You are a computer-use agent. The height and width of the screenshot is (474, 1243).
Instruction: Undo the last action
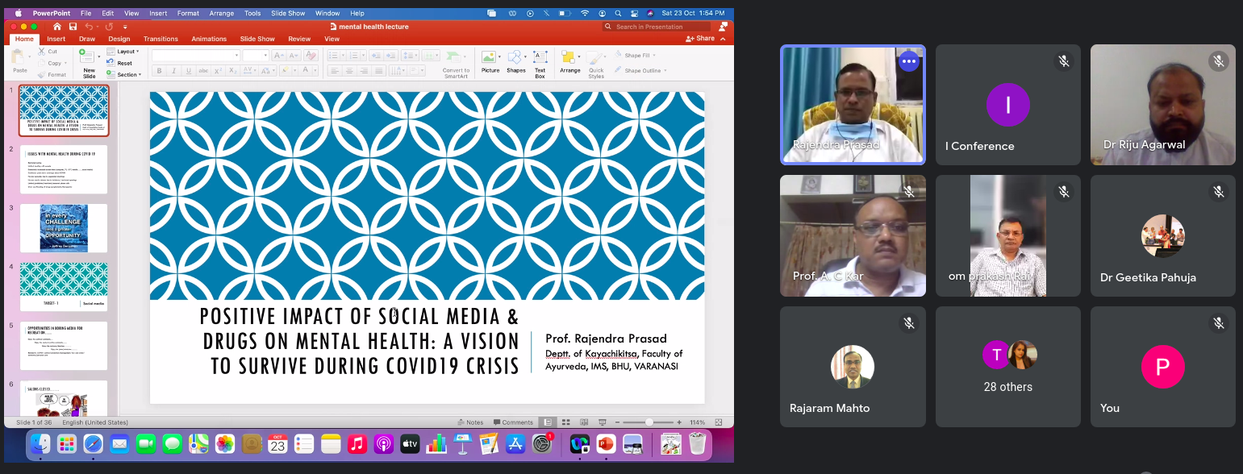[89, 27]
